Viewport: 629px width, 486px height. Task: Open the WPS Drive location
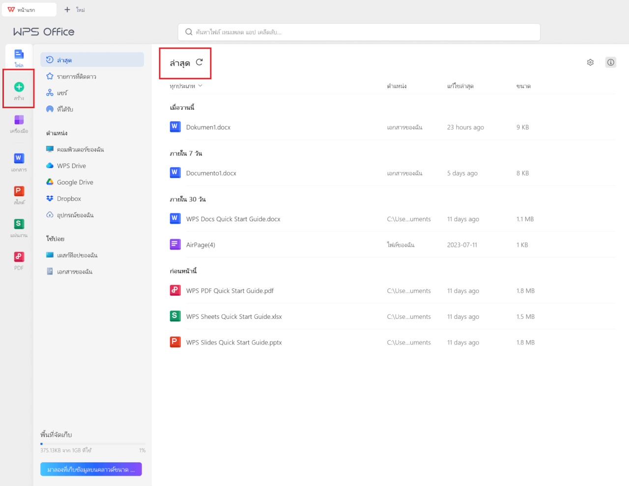click(92, 166)
